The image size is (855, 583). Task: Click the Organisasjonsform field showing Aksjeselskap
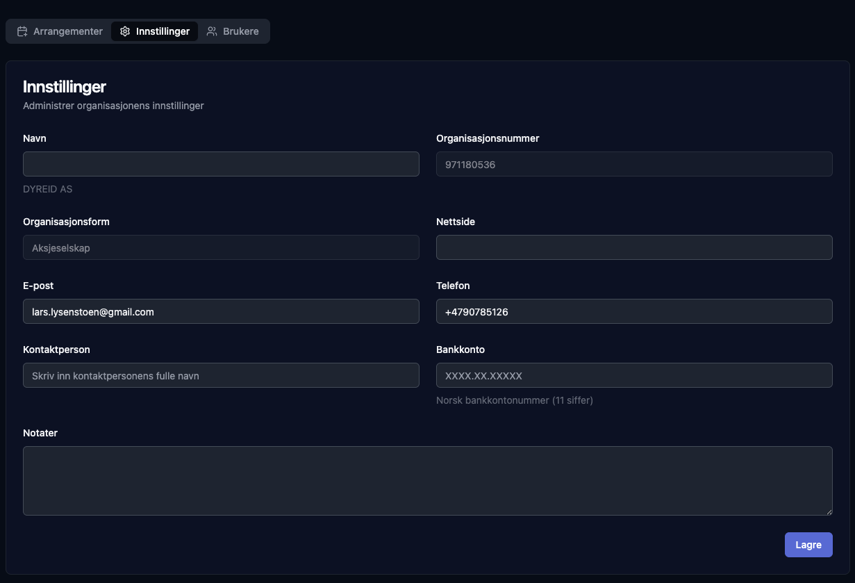[221, 247]
